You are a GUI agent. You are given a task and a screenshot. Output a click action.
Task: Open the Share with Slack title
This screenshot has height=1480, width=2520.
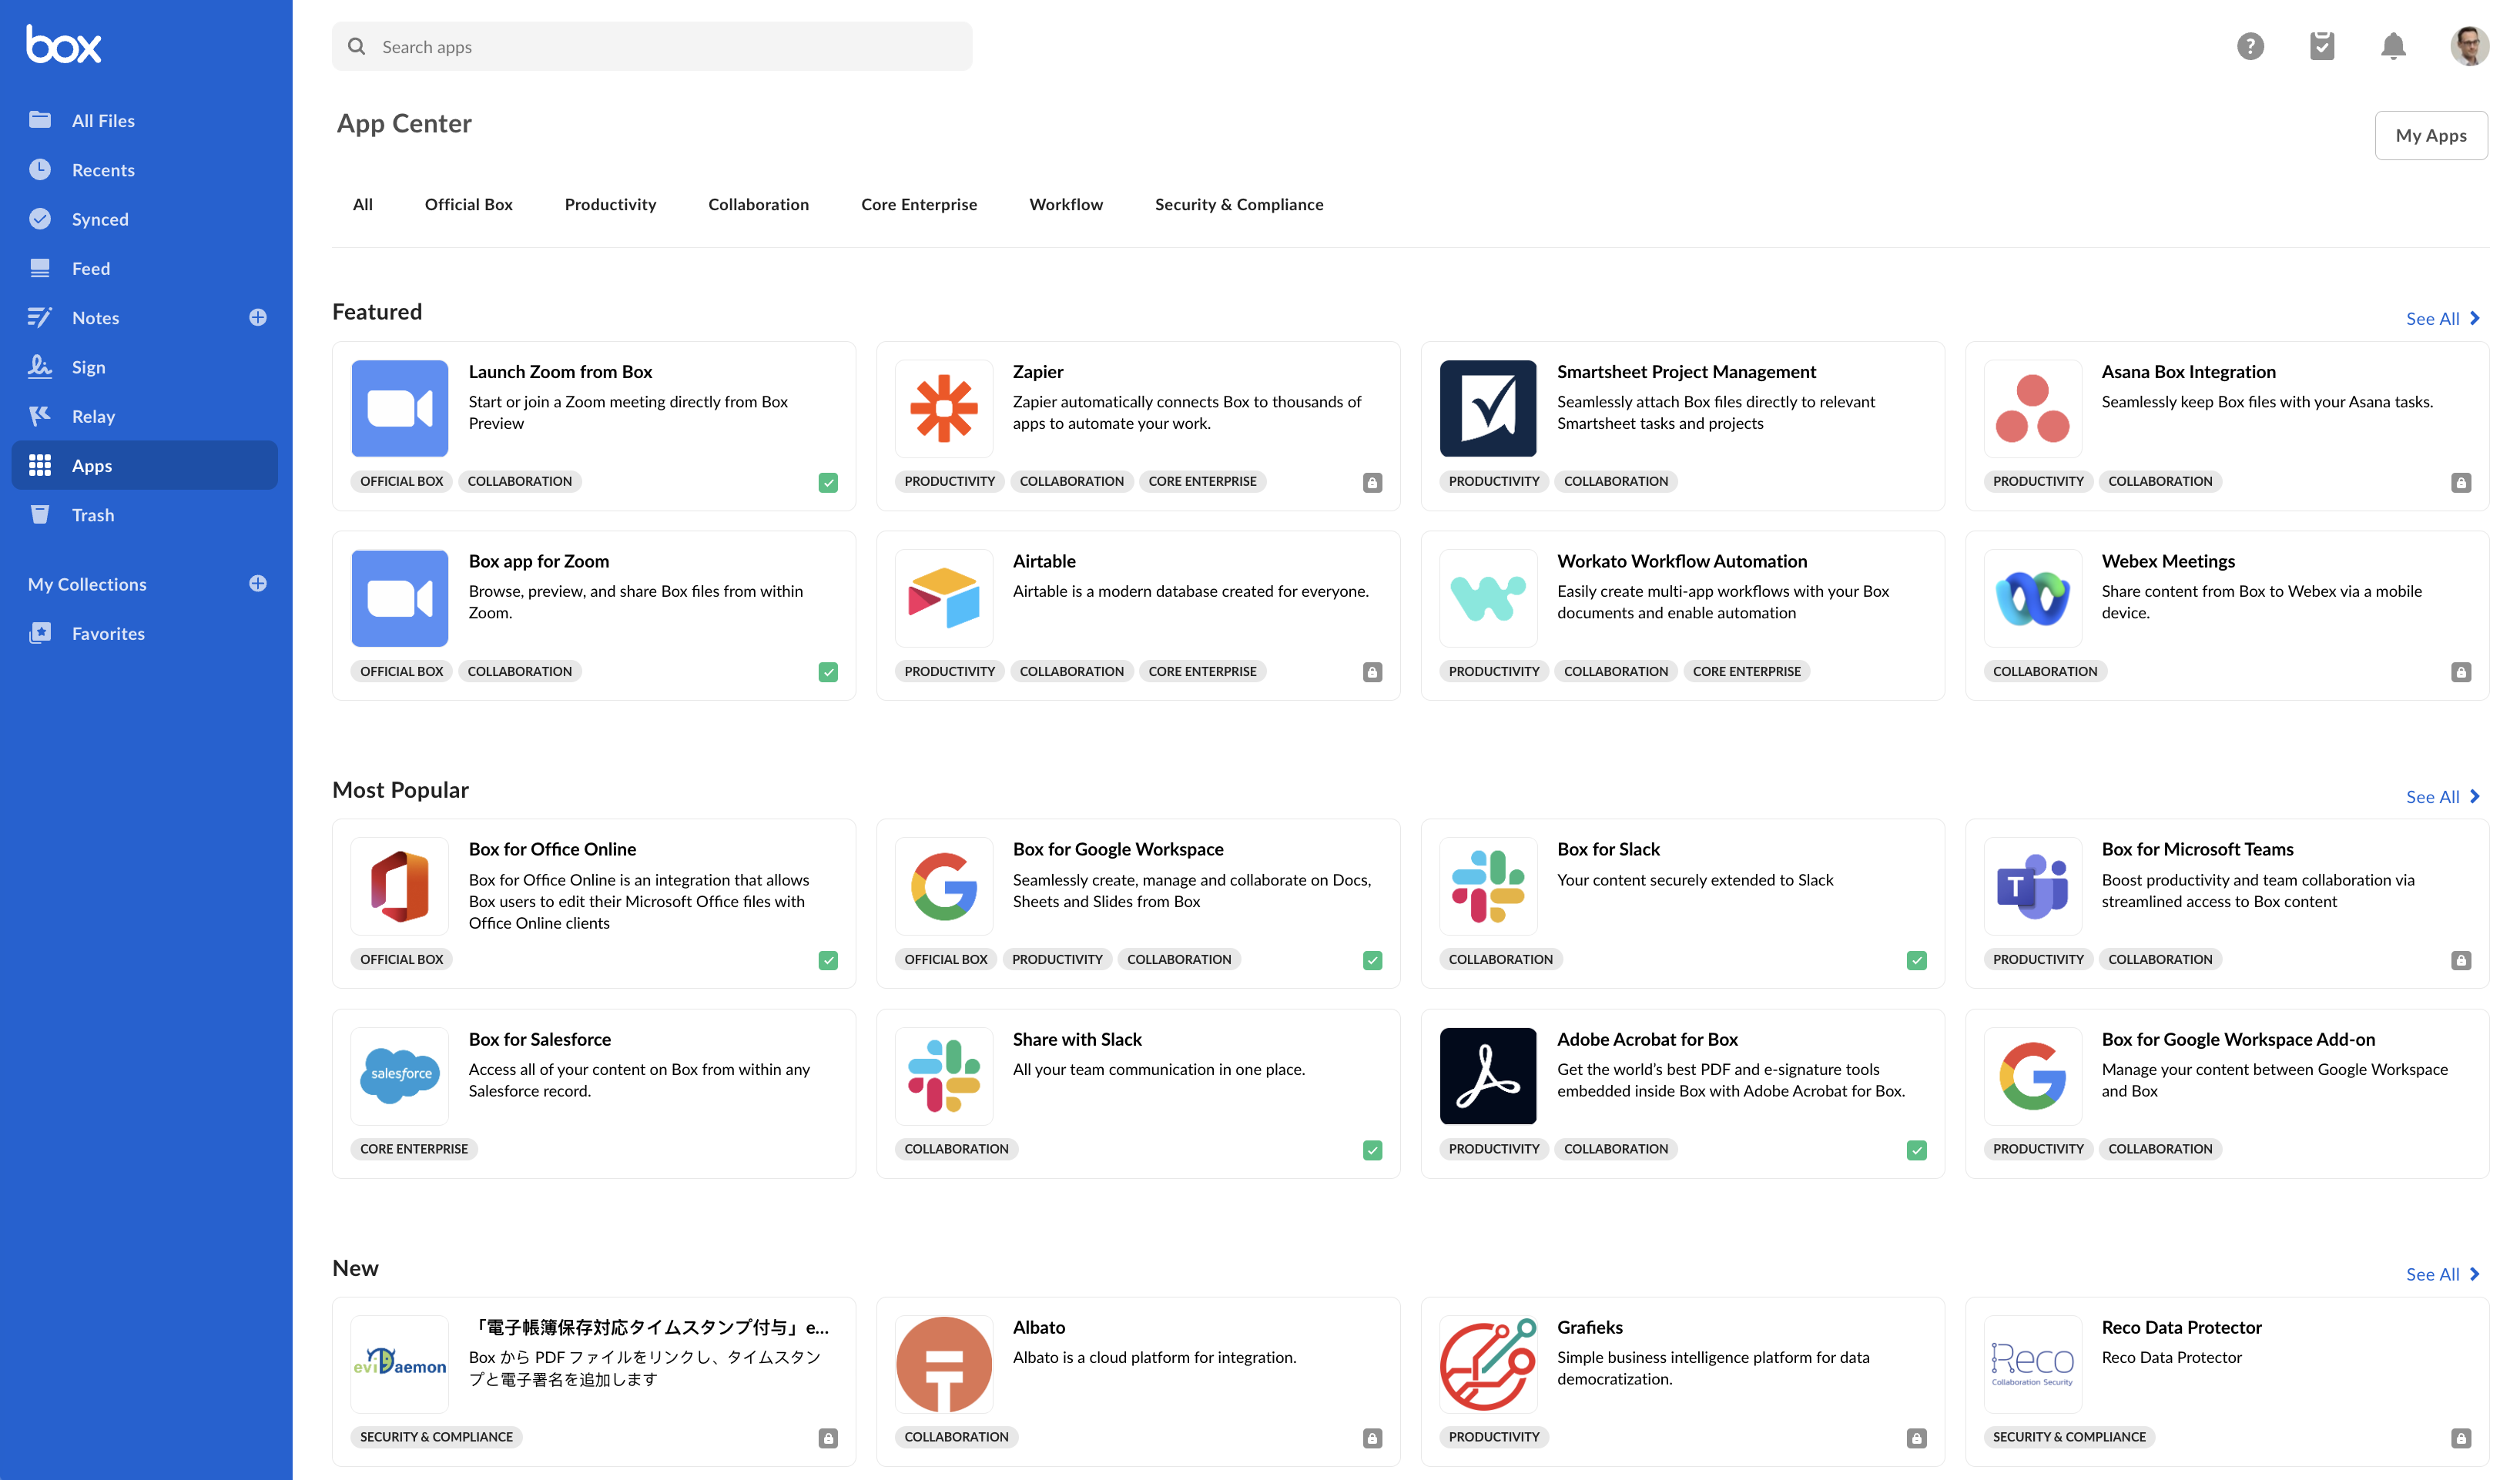click(x=1077, y=1039)
